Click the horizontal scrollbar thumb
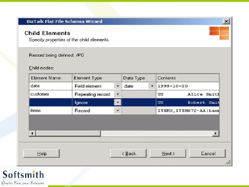Image resolution: width=249 pixels, height=187 pixels. click(68, 133)
